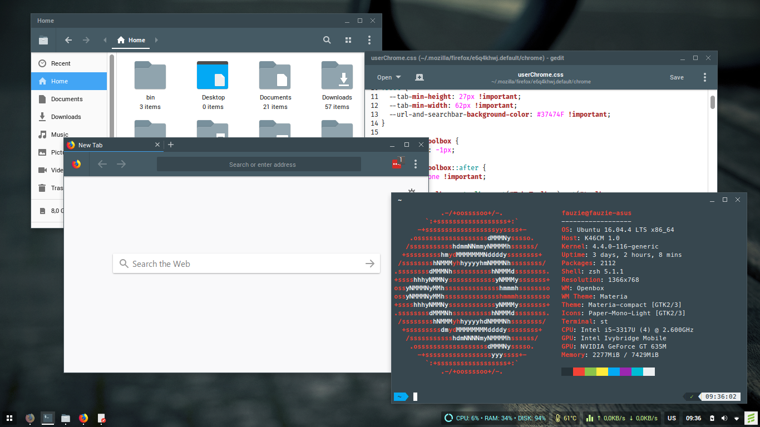Focus the Search the Web field
This screenshot has height=427, width=760.
[246, 264]
